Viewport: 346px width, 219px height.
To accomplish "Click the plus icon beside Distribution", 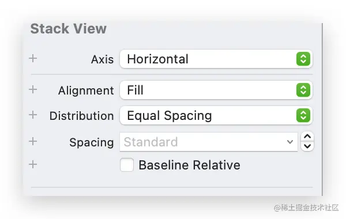I will click(x=33, y=115).
